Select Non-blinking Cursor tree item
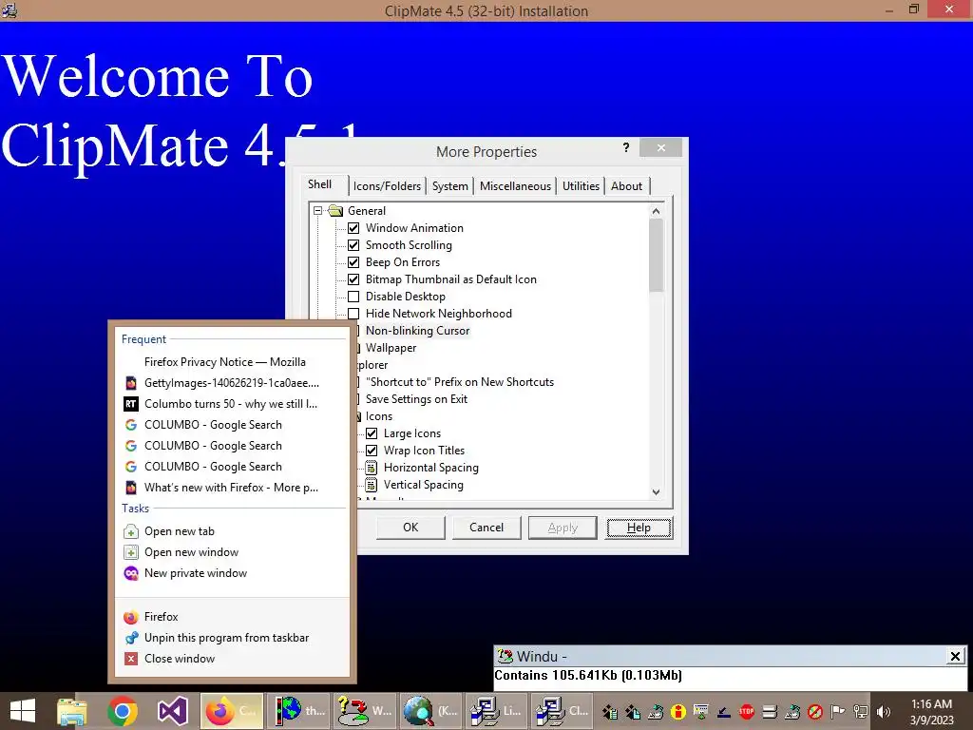Screen dimensions: 973x730 [417, 331]
